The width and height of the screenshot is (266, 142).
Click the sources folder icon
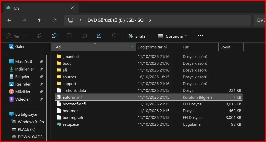(x=59, y=77)
